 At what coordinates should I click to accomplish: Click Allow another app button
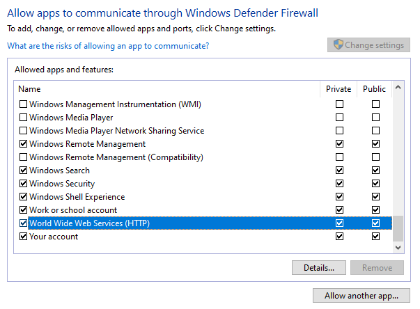[x=361, y=296]
